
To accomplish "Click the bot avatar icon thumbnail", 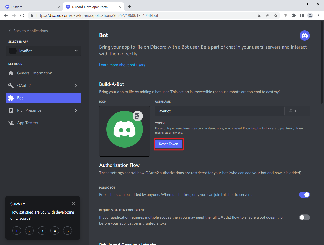I will pos(125,131).
